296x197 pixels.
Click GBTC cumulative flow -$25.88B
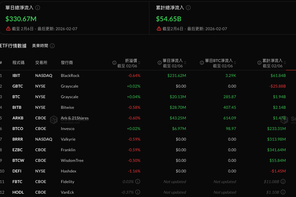tap(277, 86)
